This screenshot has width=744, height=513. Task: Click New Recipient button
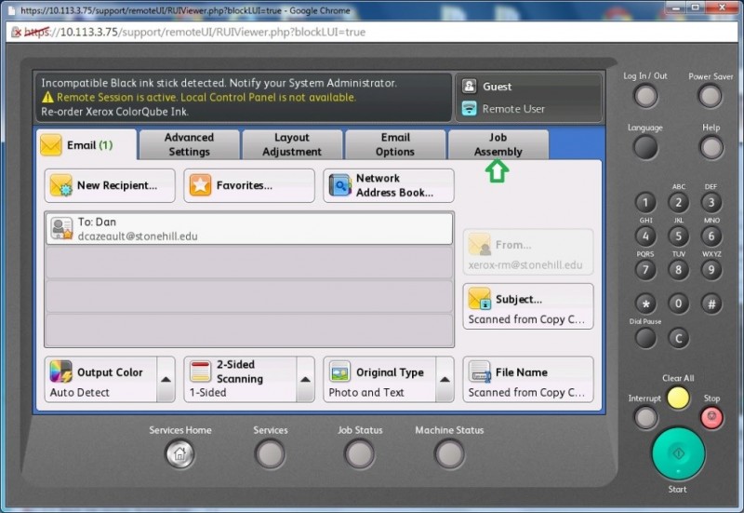click(110, 185)
